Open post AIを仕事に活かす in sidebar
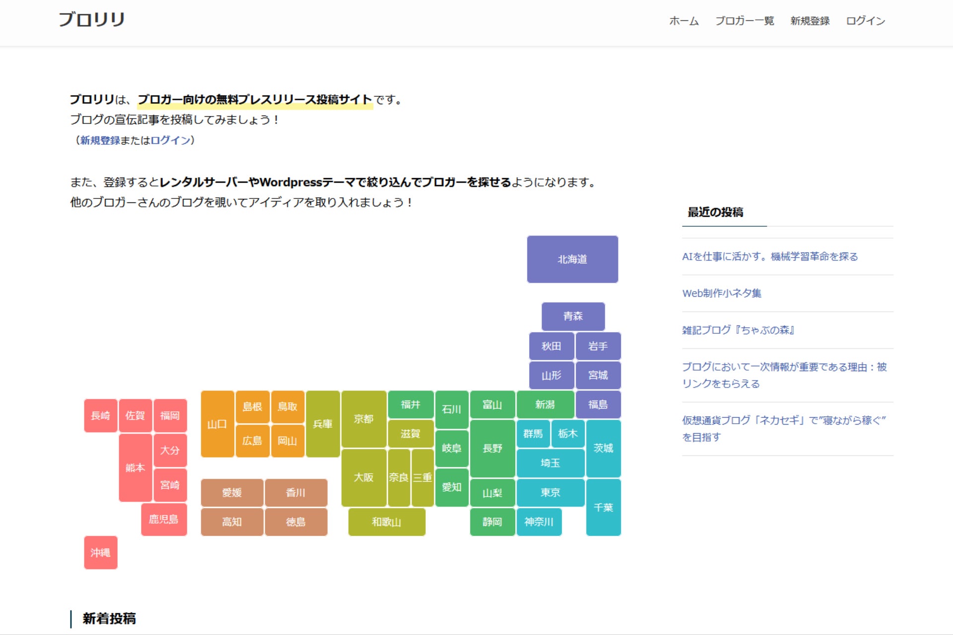This screenshot has height=635, width=953. [769, 256]
